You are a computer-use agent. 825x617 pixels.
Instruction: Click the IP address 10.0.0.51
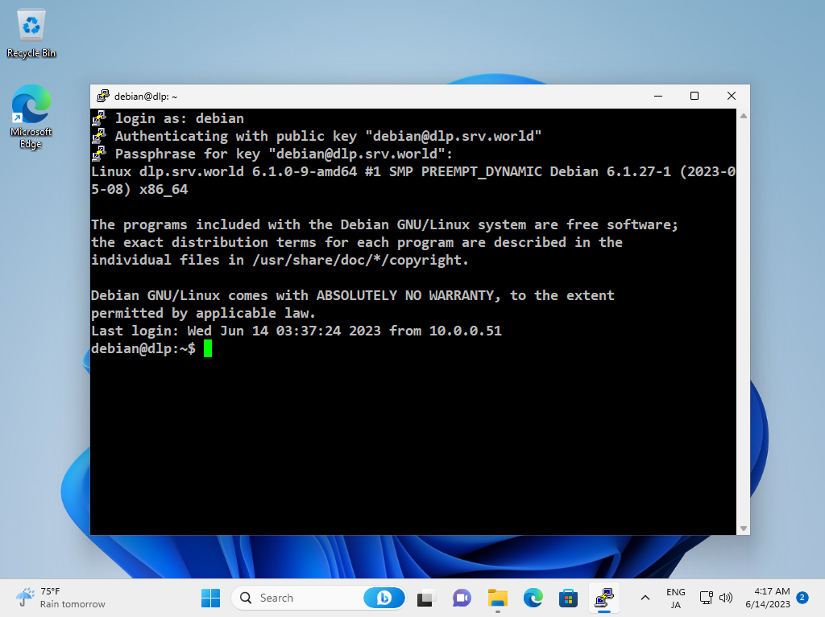466,331
